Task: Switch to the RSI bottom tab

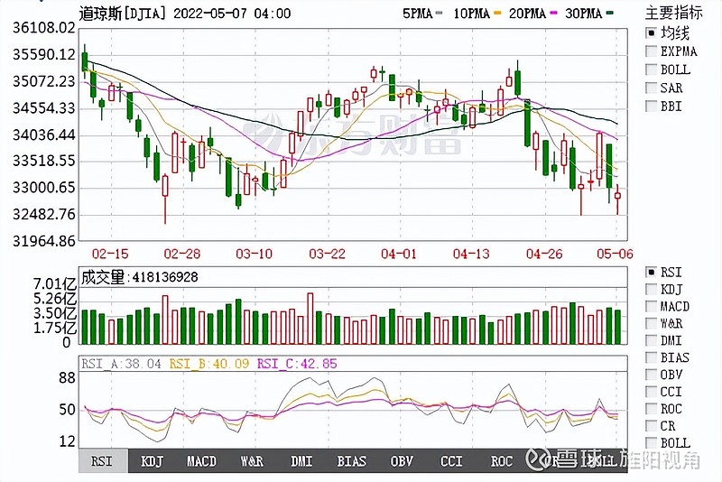Action: click(x=103, y=461)
